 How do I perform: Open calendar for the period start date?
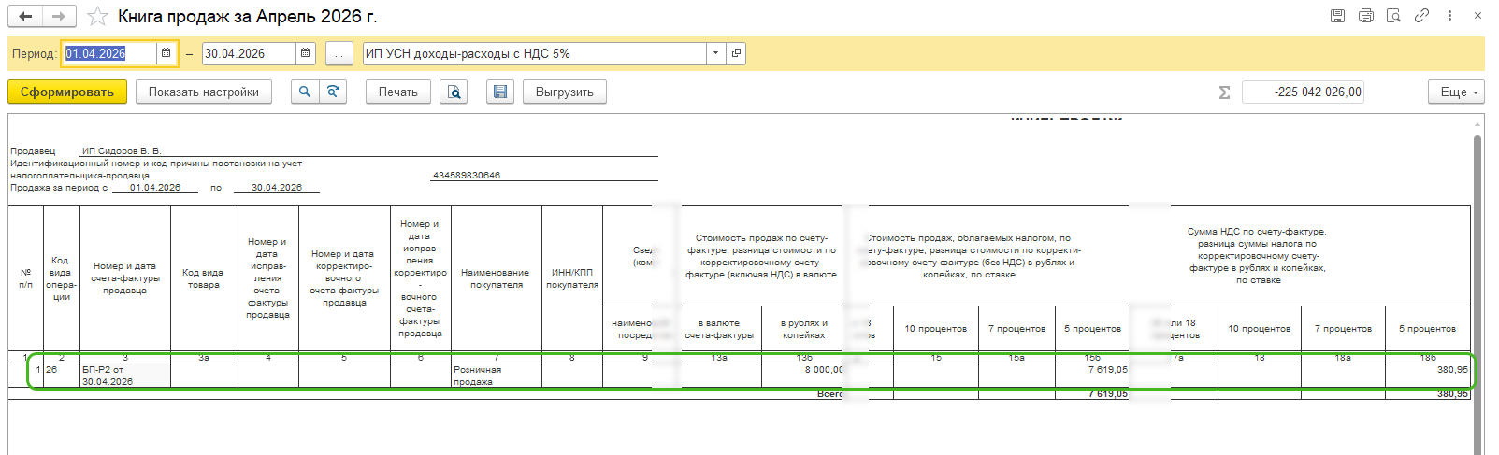pyautogui.click(x=166, y=53)
